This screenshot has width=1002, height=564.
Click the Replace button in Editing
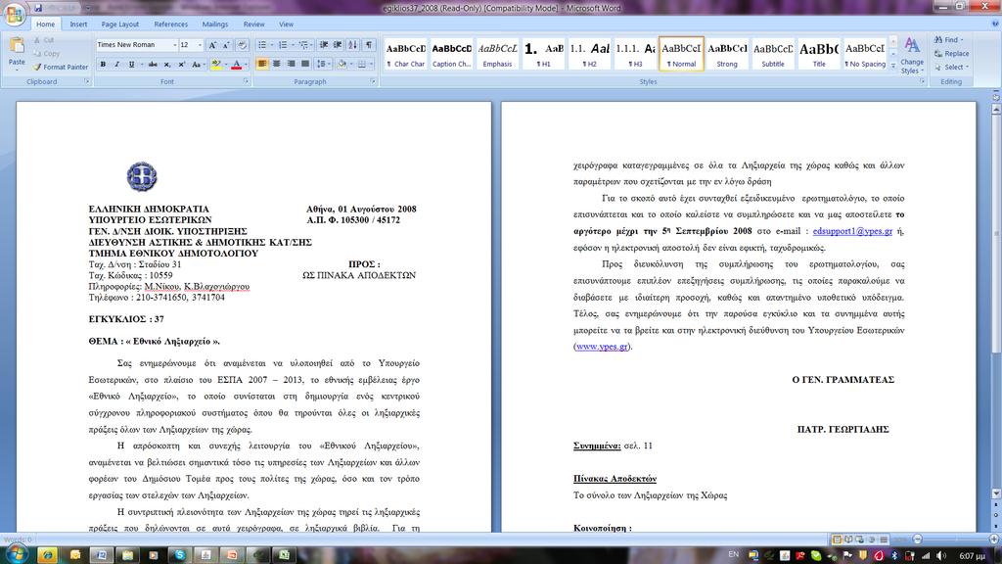(x=951, y=54)
